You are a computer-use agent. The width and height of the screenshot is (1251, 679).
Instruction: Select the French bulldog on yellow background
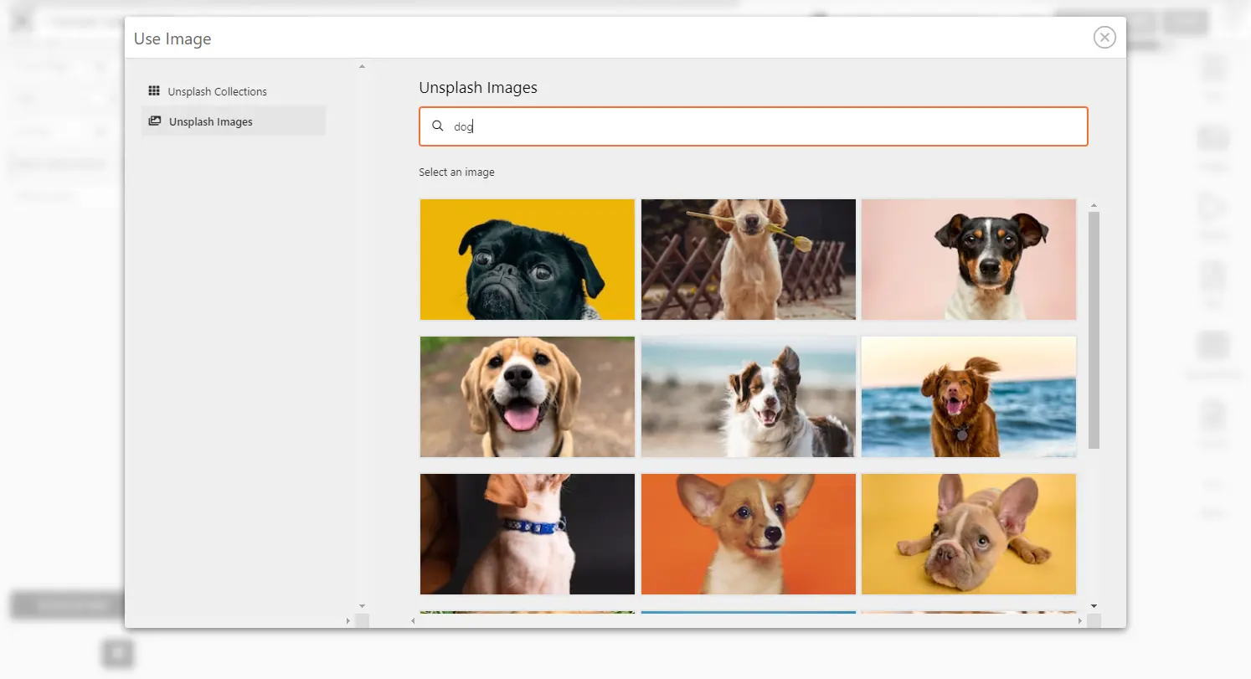click(968, 533)
